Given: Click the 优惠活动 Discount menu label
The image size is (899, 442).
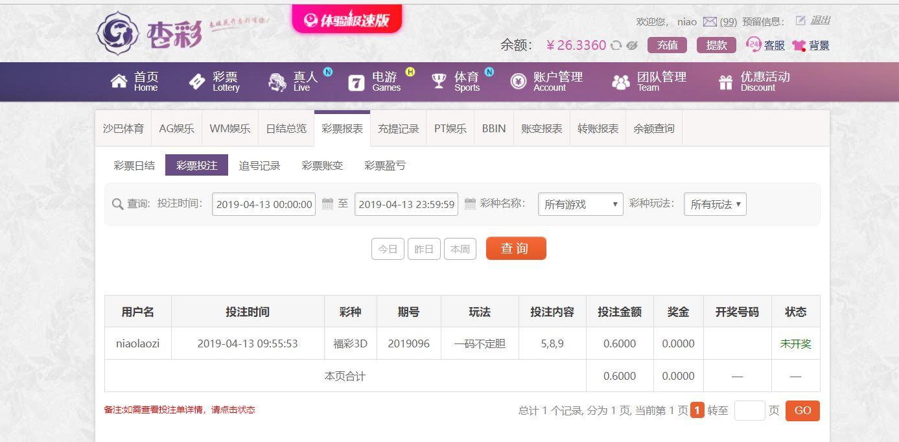Looking at the screenshot, I should 765,82.
